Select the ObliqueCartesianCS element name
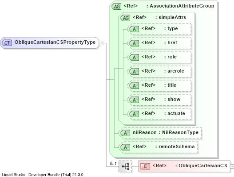 (x=203, y=165)
